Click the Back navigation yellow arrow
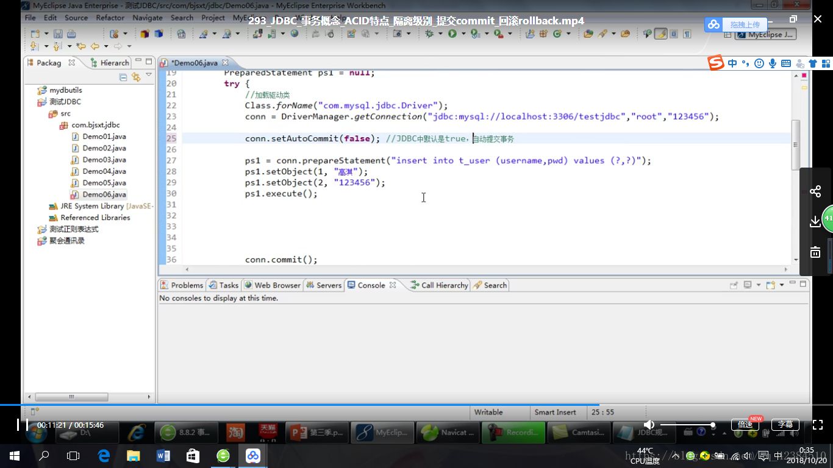833x468 pixels. pos(95,46)
